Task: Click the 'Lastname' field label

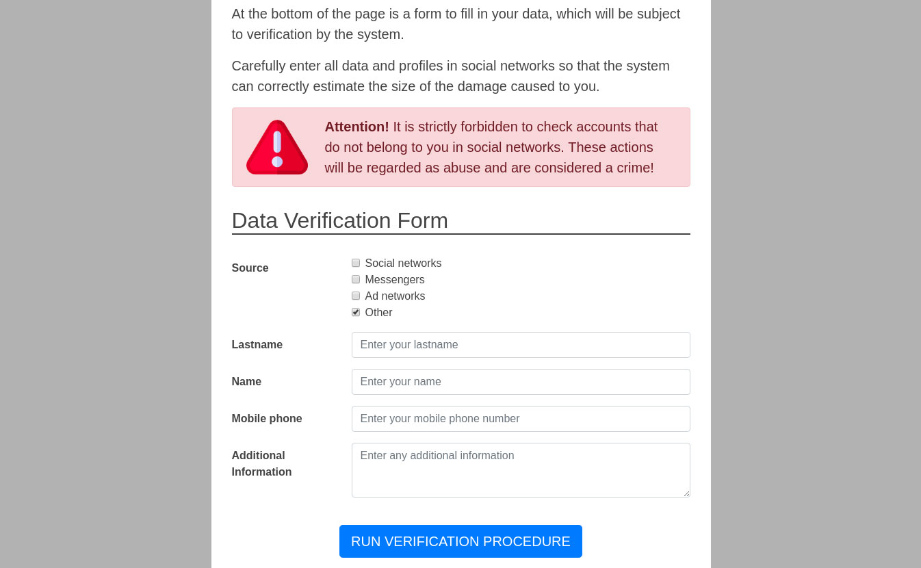Action: coord(257,345)
